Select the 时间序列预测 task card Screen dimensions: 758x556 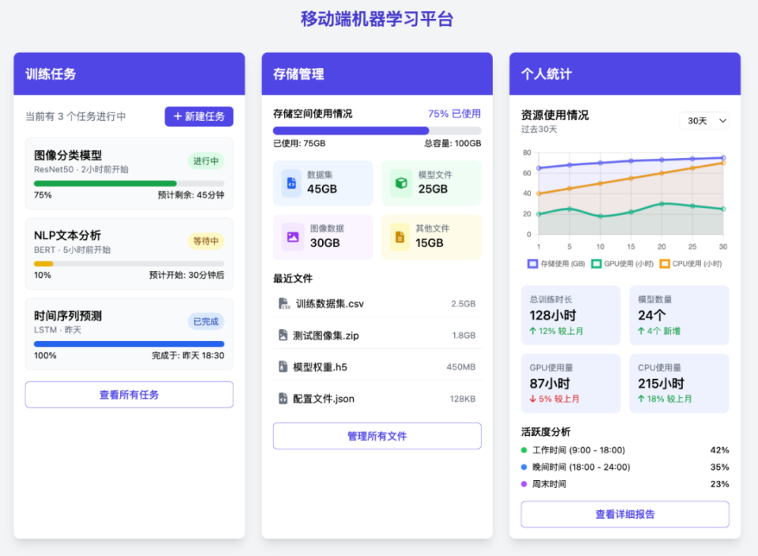[x=128, y=333]
